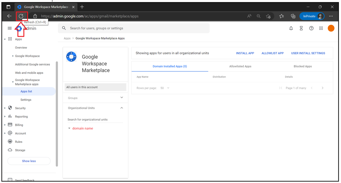Screen dimensions: 341x183
Task: Expand the Reporting section arrow
Action: [x=5, y=116]
